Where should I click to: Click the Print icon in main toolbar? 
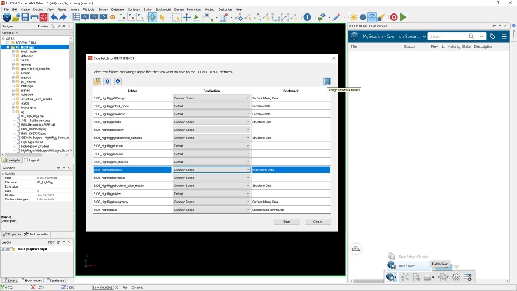coord(34,17)
